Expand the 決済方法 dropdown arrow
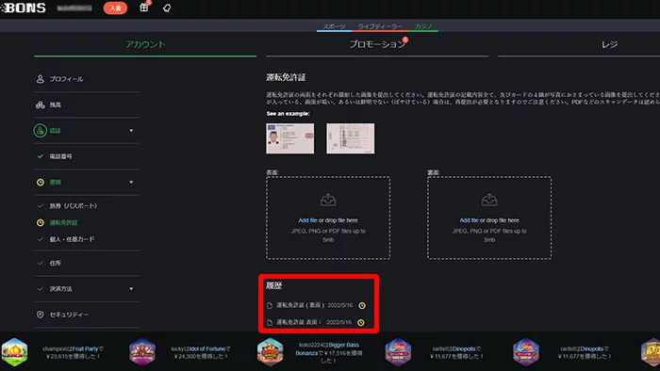 pos(131,289)
